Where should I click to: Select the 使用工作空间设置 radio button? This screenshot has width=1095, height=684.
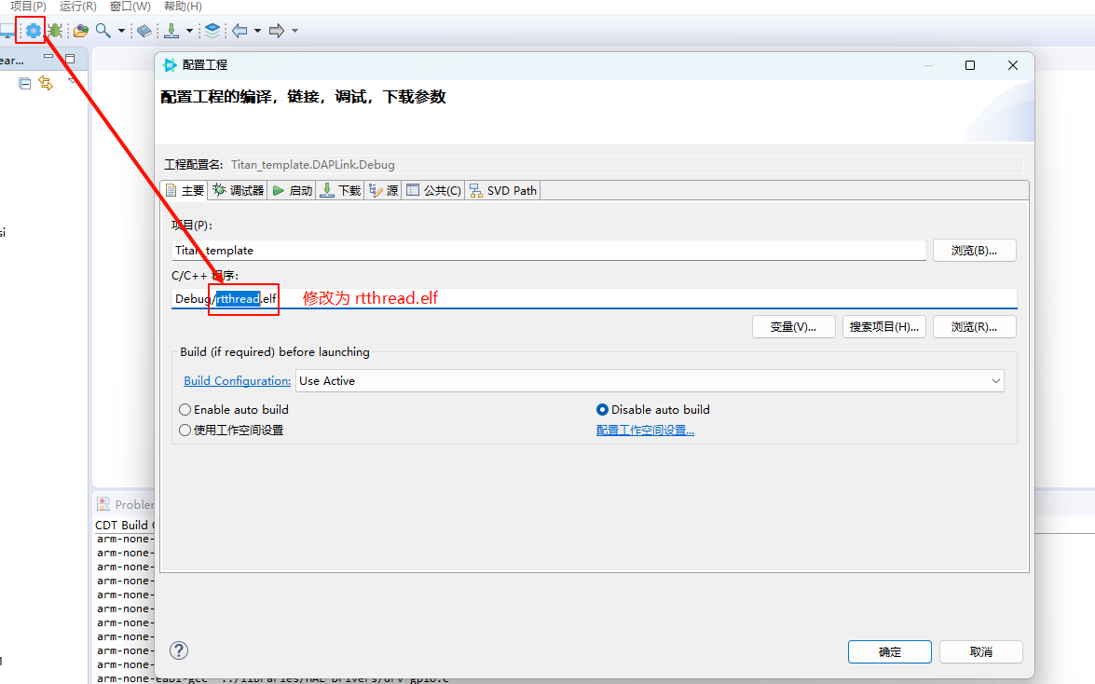185,430
